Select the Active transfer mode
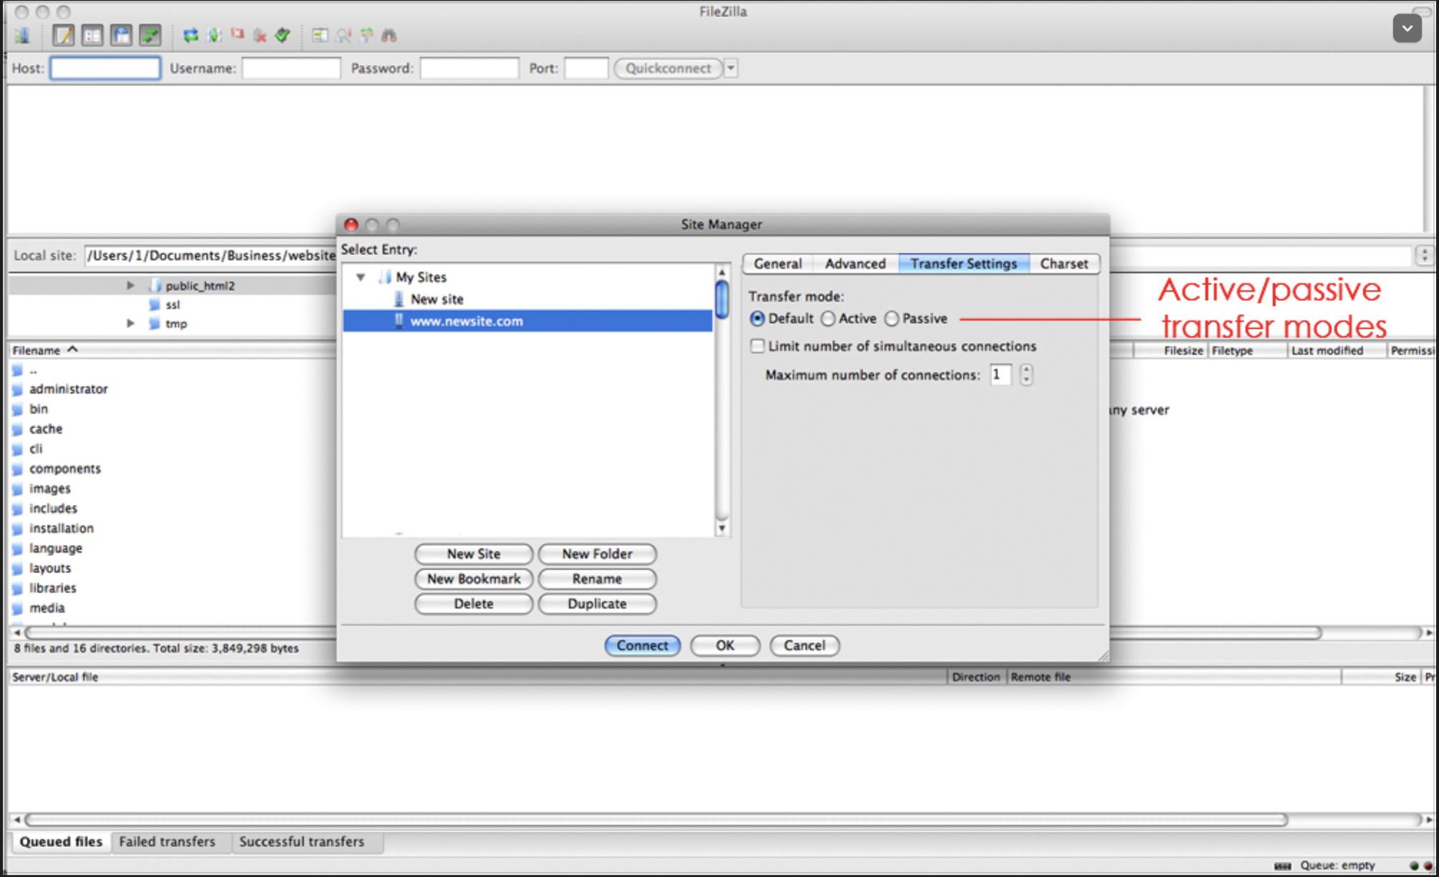Screen dimensions: 1439x877 (828, 319)
